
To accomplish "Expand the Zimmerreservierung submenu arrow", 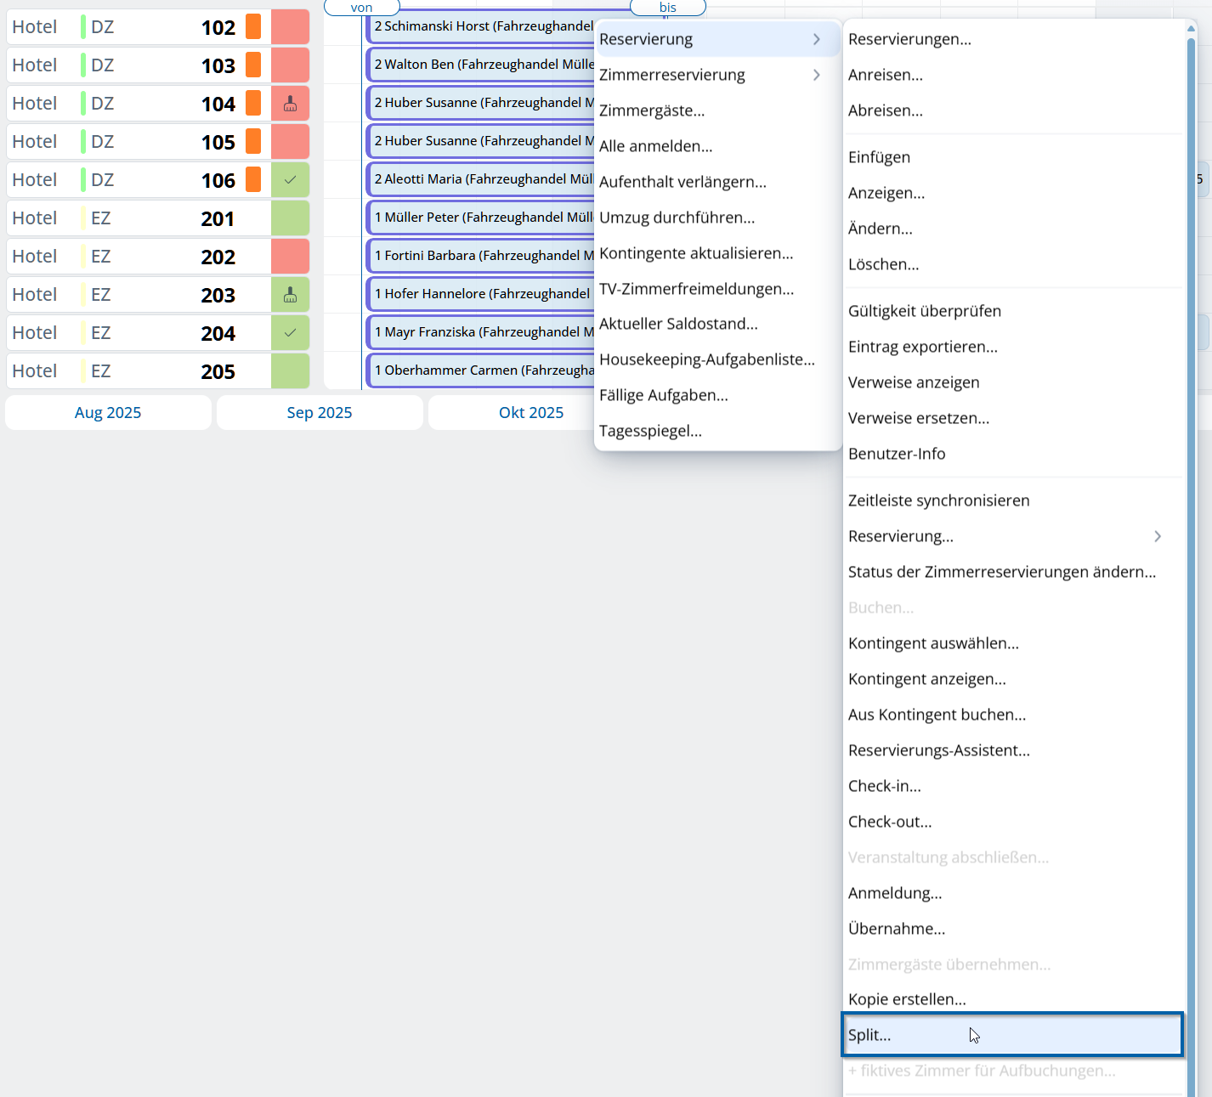I will pyautogui.click(x=816, y=75).
